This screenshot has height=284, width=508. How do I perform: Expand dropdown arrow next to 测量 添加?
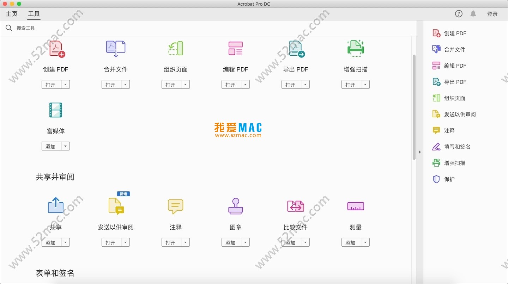click(365, 242)
